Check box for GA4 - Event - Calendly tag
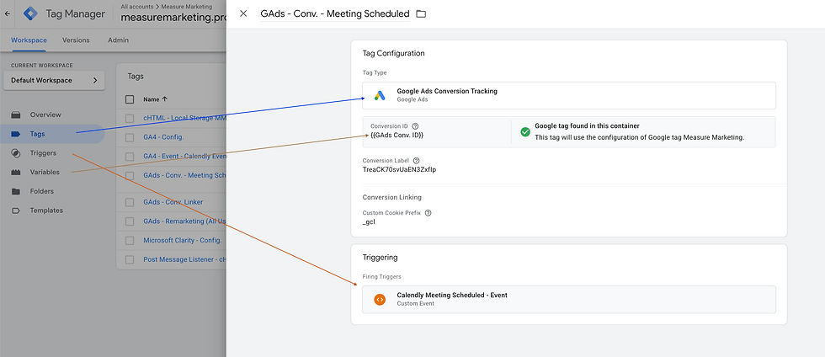Image resolution: width=825 pixels, height=357 pixels. coord(130,157)
